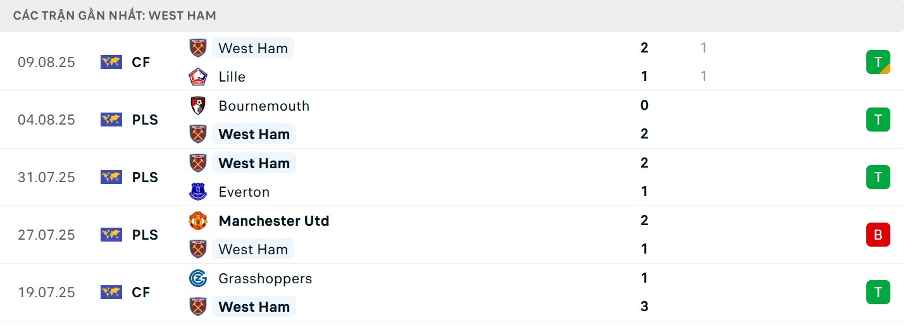Open the Lille team link
The image size is (915, 332).
pos(232,77)
